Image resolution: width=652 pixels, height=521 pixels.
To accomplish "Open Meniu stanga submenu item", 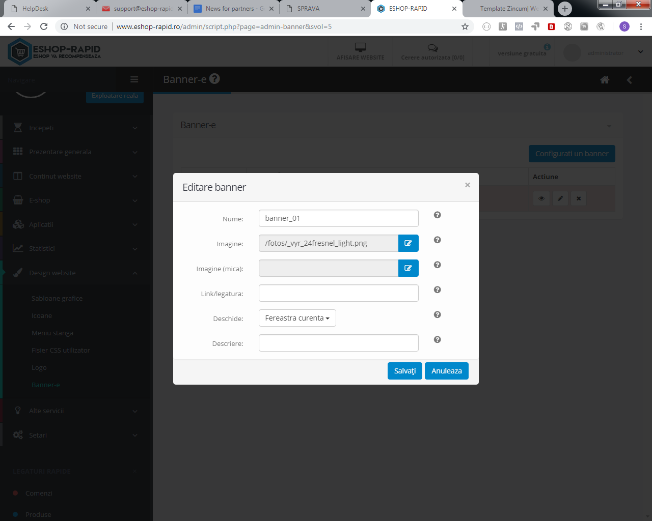I will click(52, 333).
